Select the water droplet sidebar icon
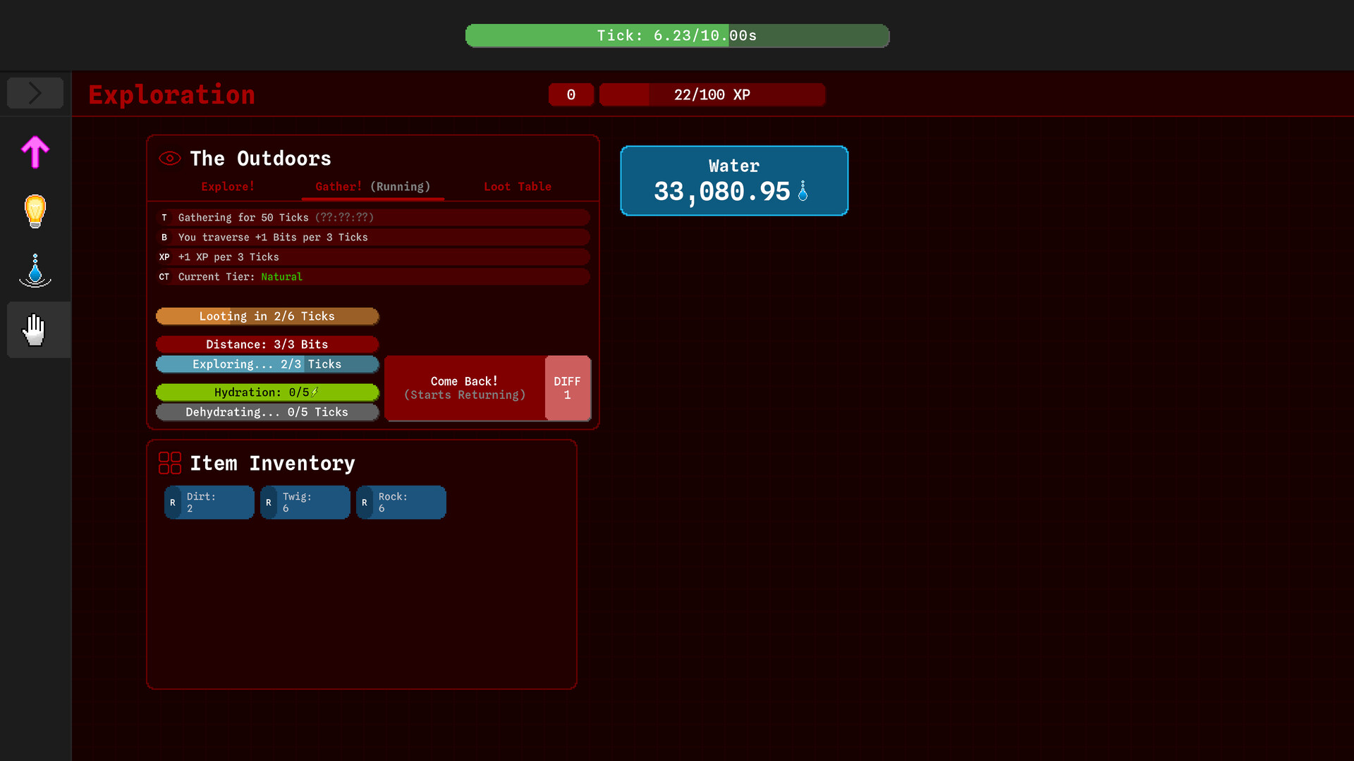This screenshot has height=761, width=1354. click(35, 271)
